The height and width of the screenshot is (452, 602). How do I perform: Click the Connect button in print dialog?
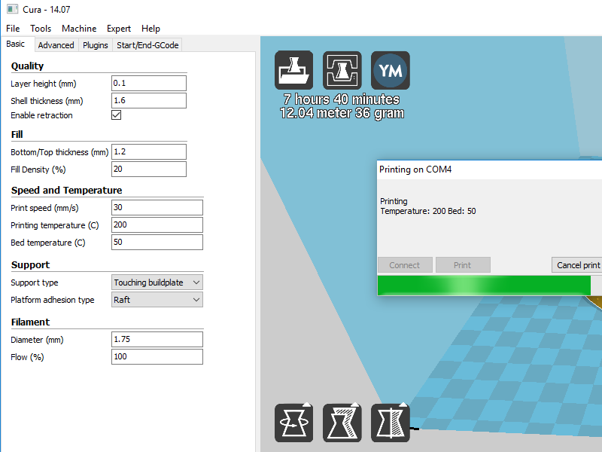(x=405, y=265)
